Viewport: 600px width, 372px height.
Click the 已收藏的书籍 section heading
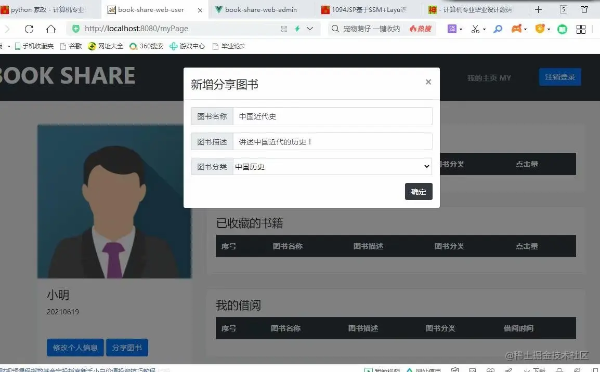tap(250, 223)
